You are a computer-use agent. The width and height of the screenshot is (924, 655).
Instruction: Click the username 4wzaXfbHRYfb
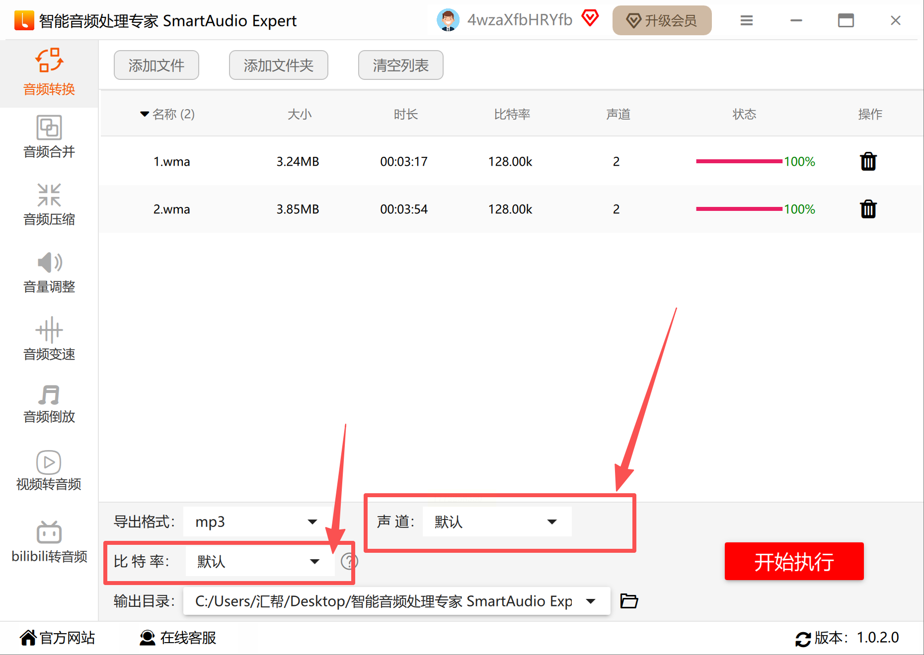[x=520, y=20]
